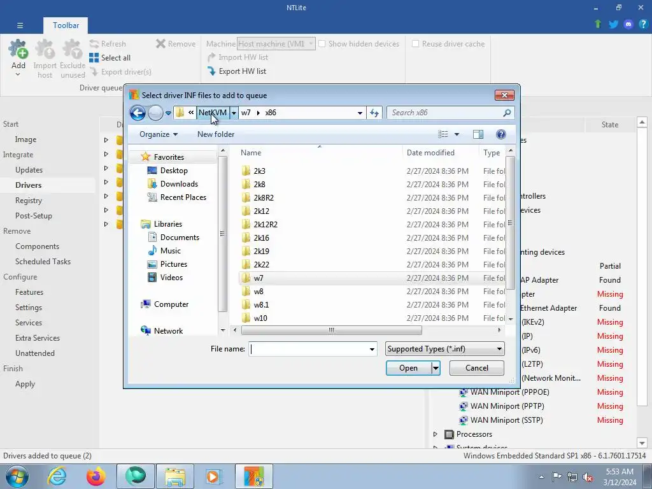The image size is (652, 489).
Task: Enable Reuse driver cache checkbox
Action: pyautogui.click(x=415, y=44)
